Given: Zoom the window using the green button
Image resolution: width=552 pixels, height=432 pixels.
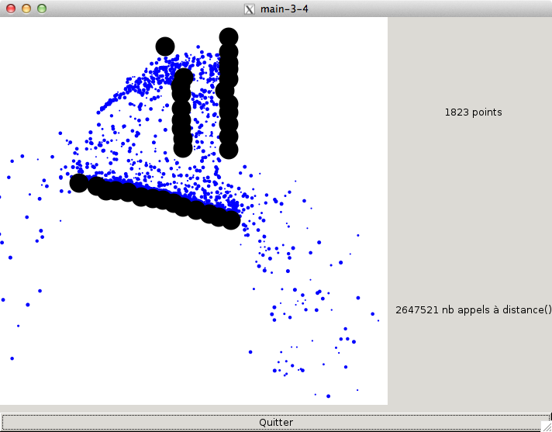Looking at the screenshot, I should point(42,9).
